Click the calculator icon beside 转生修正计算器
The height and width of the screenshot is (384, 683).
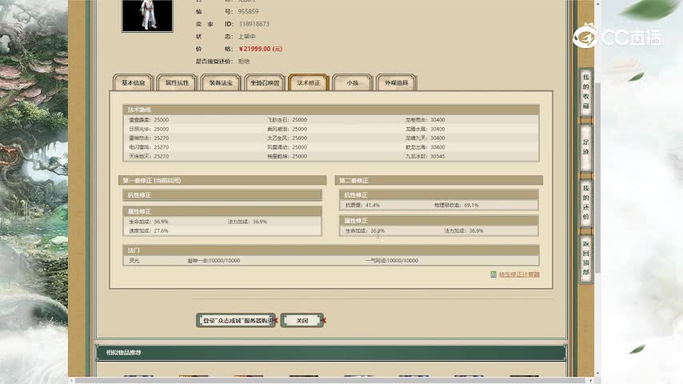(493, 274)
